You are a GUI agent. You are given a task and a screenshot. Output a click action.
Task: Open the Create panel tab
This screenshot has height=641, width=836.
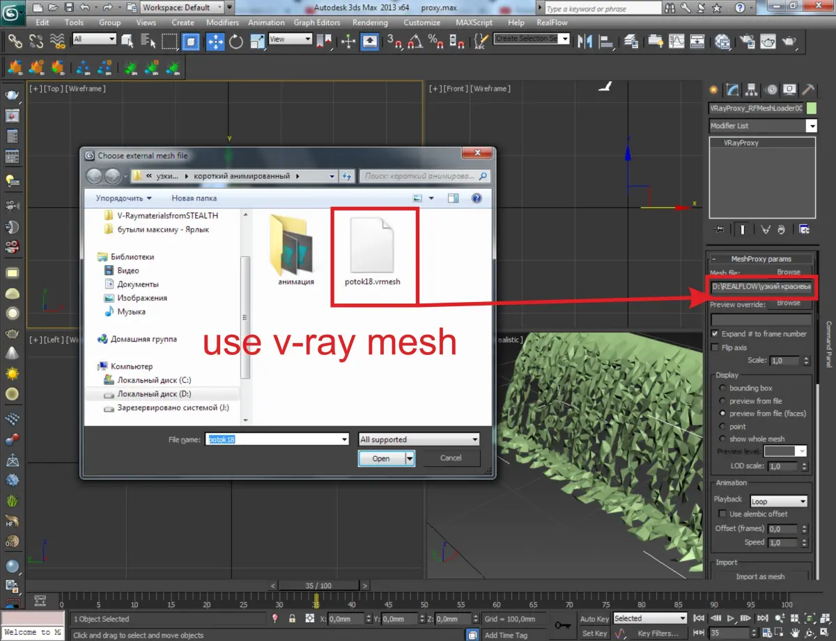coord(713,90)
